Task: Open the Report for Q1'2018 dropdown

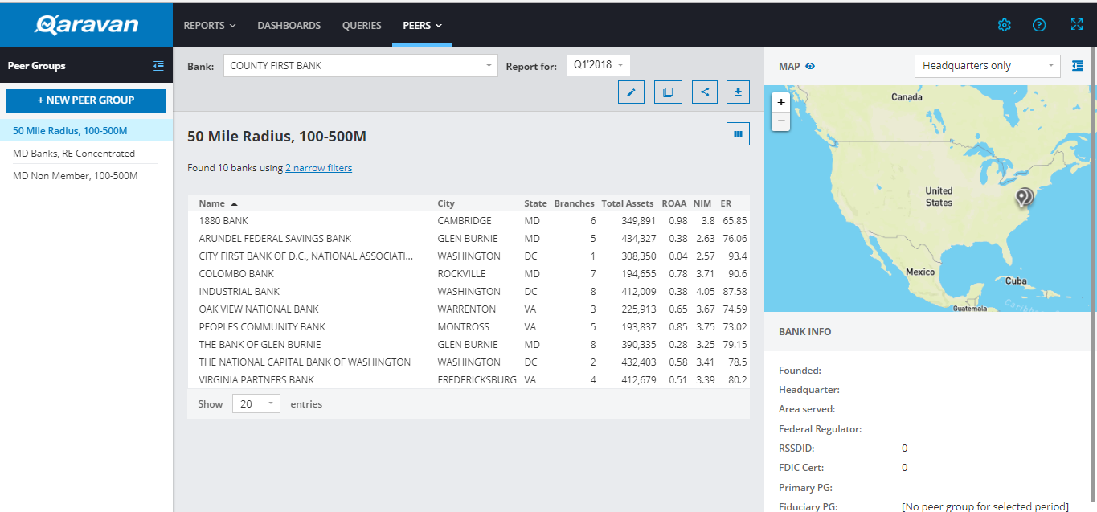Action: tap(598, 65)
